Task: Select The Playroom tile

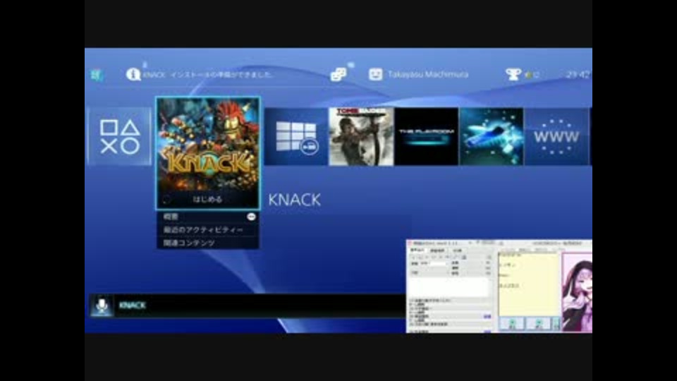Action: [426, 136]
